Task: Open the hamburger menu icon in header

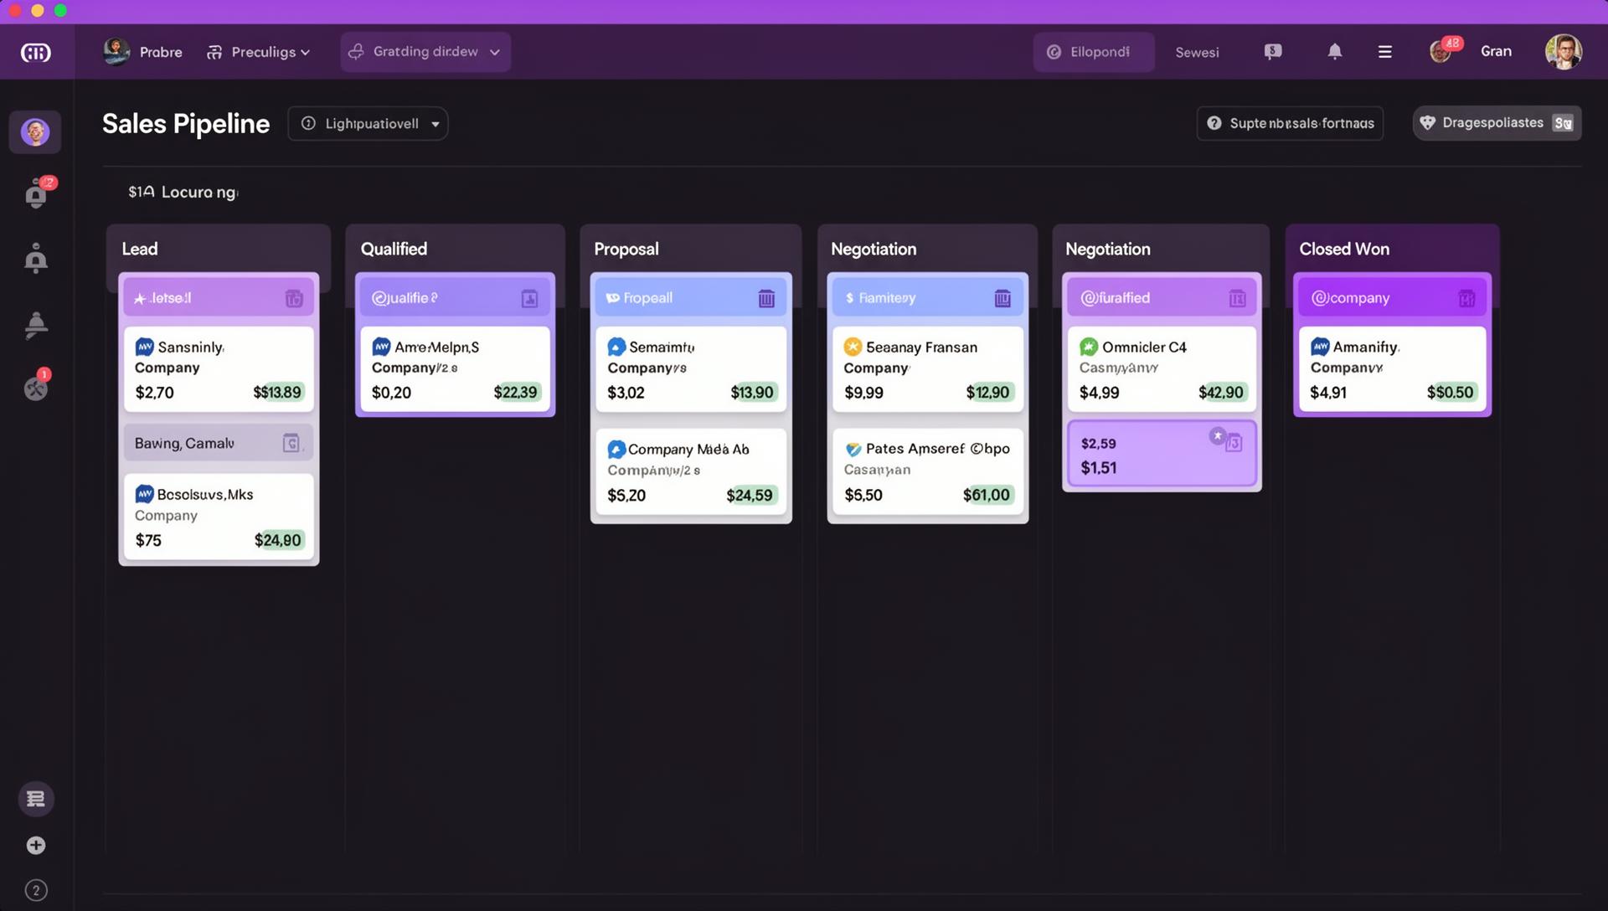Action: click(x=1385, y=52)
